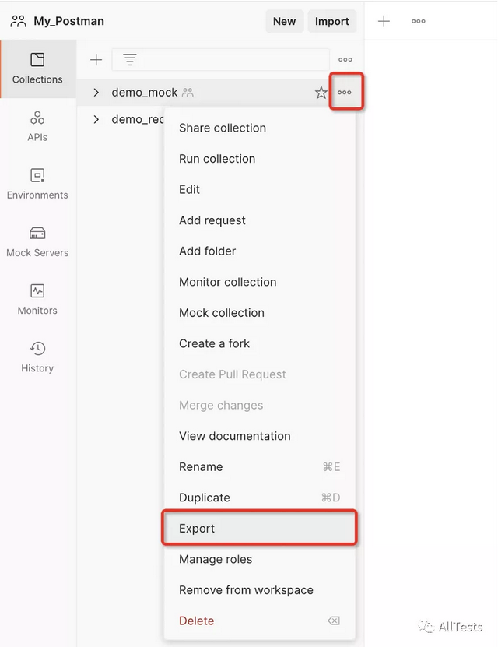Viewport: 498px width, 647px height.
Task: Expand the second demo collection chevron
Action: [96, 120]
